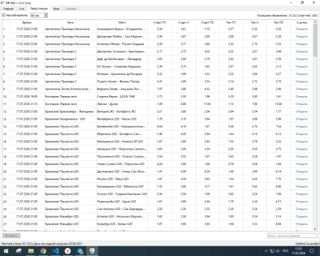Open the Windows notification center
Screen dimensions: 320x256
[312, 251]
